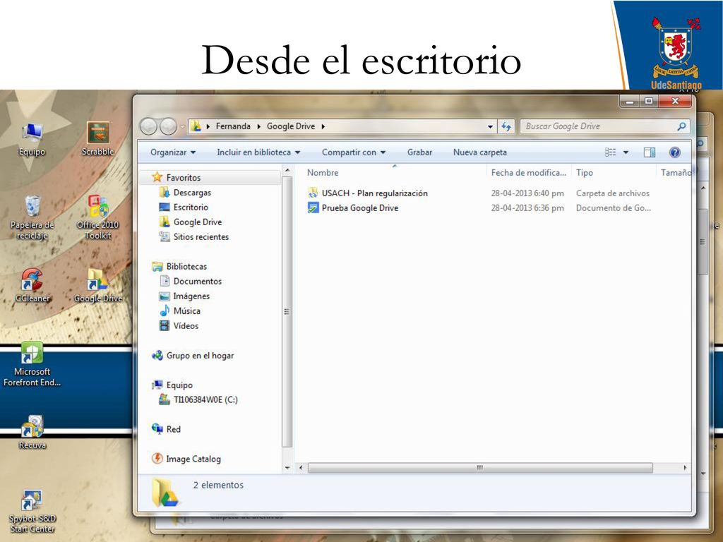Select the Papelera de reciclaje icon
The image size is (723, 542).
[32, 217]
